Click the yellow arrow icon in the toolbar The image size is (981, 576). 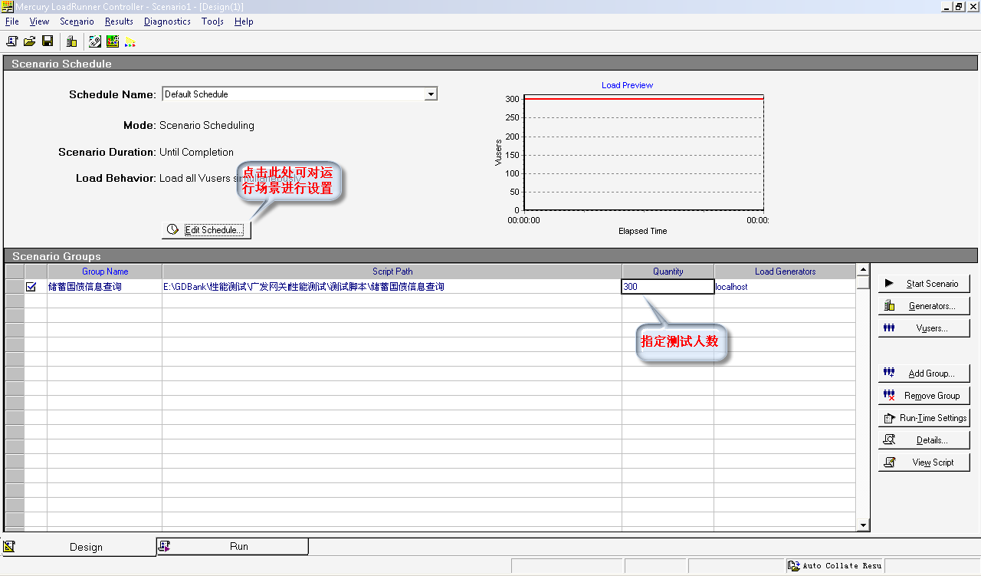tap(130, 41)
